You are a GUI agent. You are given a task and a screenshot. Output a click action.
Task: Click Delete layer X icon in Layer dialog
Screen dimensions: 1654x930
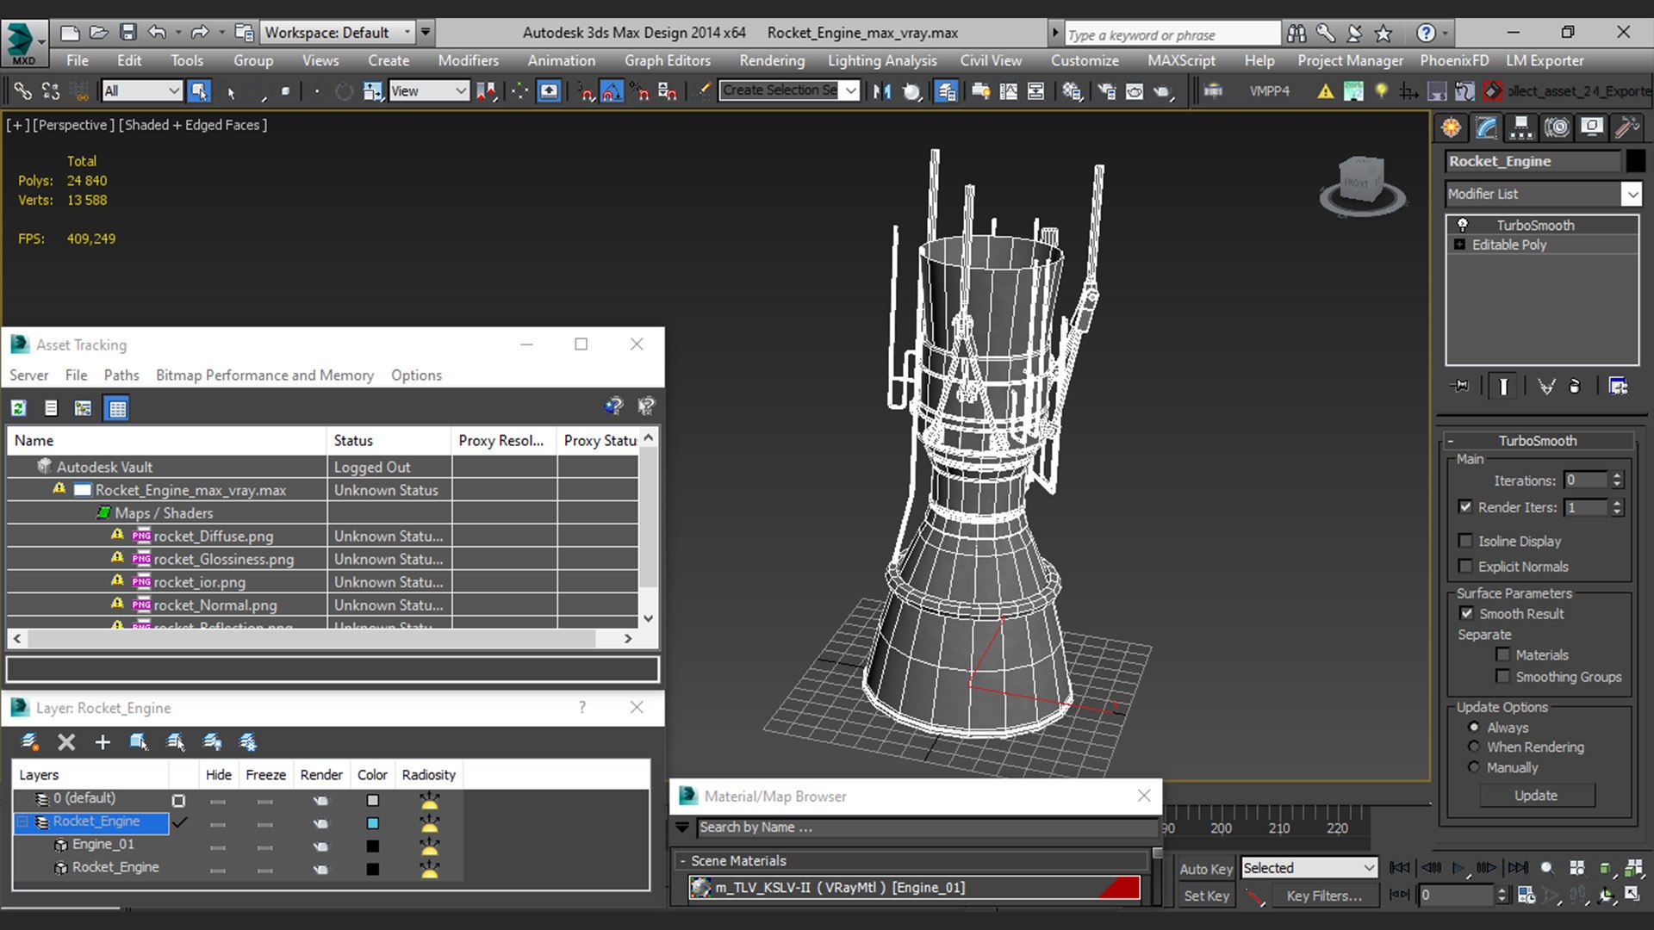point(66,741)
